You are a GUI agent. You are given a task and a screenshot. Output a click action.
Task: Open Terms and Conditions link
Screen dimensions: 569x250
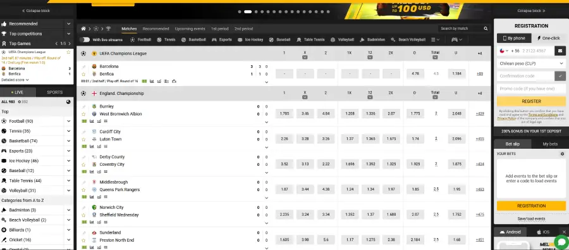[x=543, y=115]
